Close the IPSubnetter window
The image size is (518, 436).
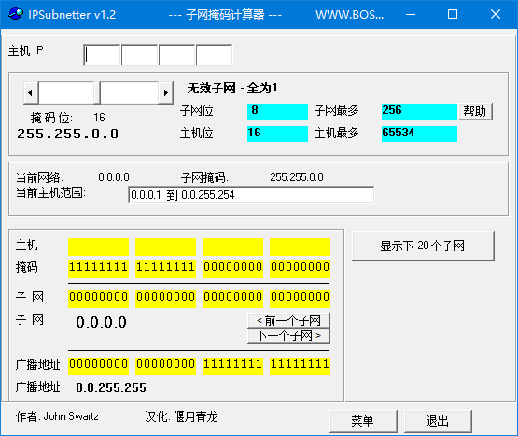click(x=496, y=14)
